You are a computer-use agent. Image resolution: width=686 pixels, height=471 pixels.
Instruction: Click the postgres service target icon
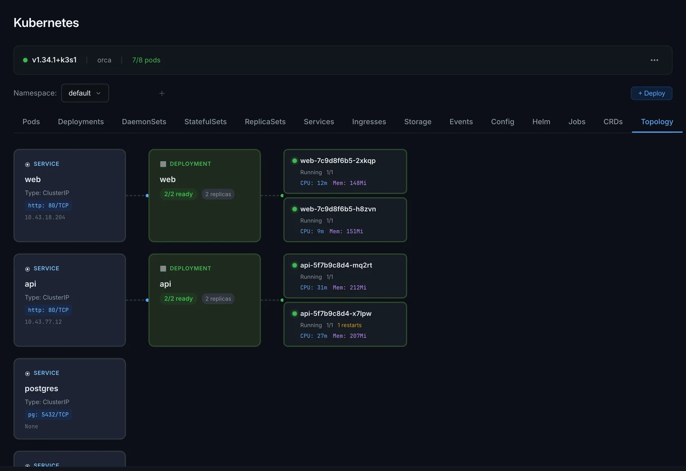(x=27, y=374)
